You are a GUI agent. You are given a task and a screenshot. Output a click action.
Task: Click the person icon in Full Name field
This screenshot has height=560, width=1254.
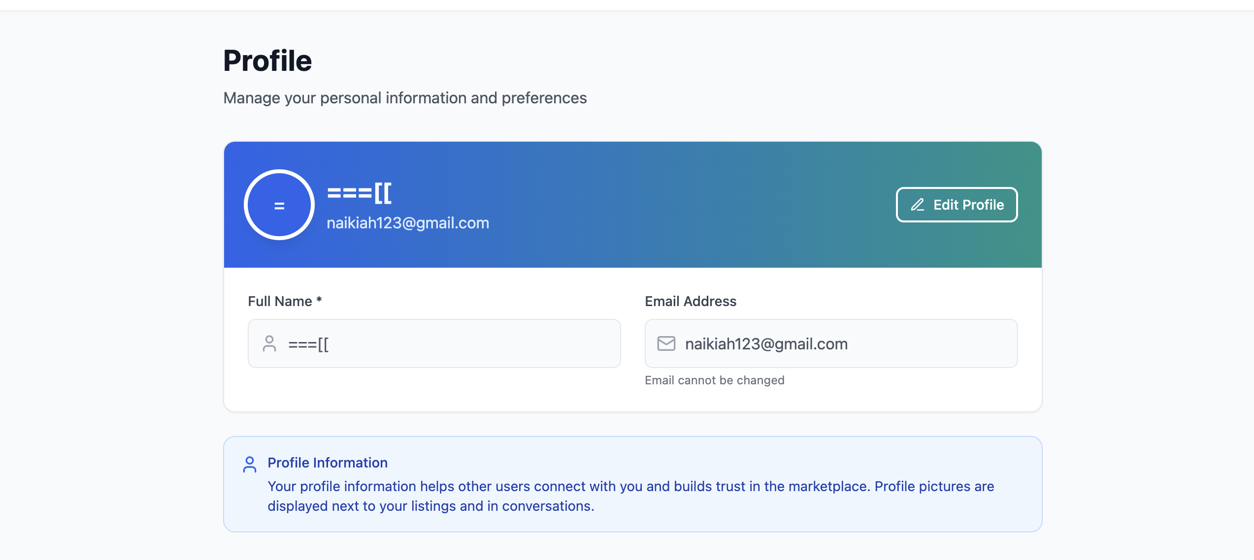click(269, 343)
